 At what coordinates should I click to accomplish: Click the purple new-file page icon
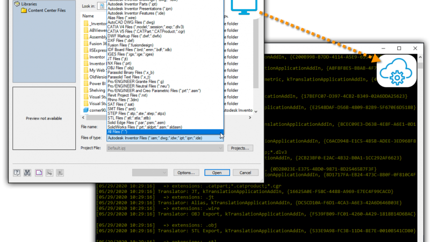(39, 173)
